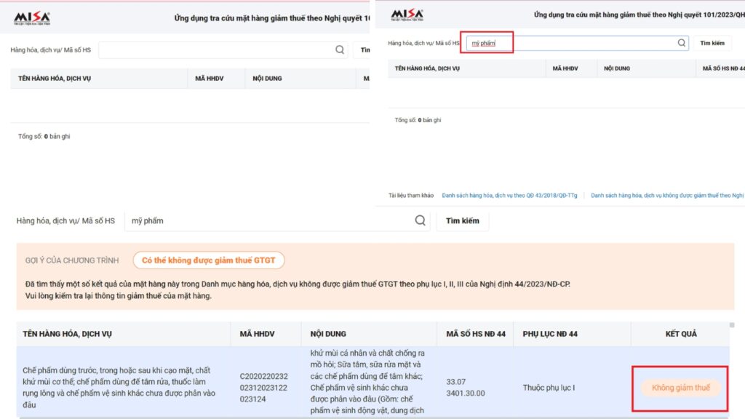
Task: Focus the top-right search field containing 'mỹ phẩm'
Action: [577, 43]
